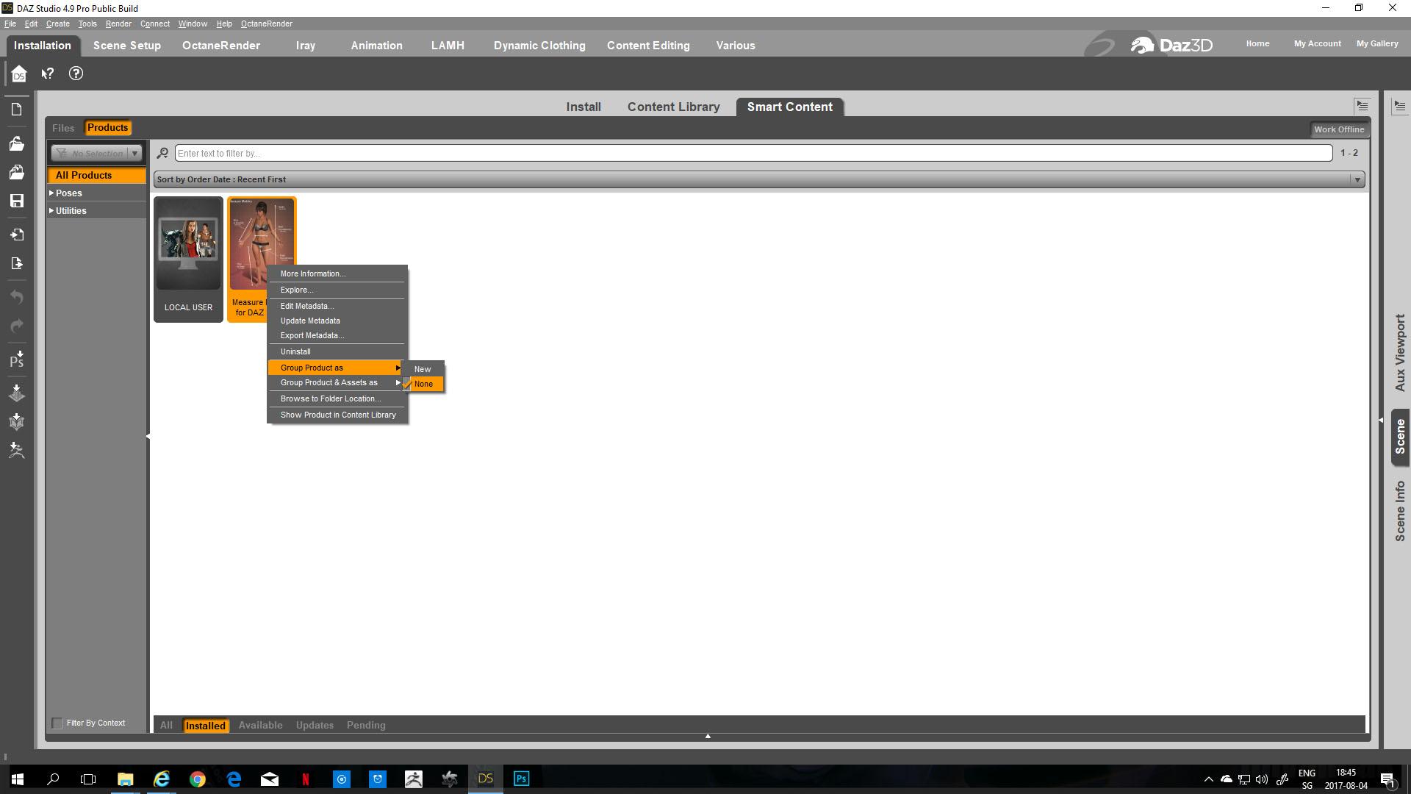Open the My Account link
This screenshot has width=1411, height=794.
point(1317,44)
